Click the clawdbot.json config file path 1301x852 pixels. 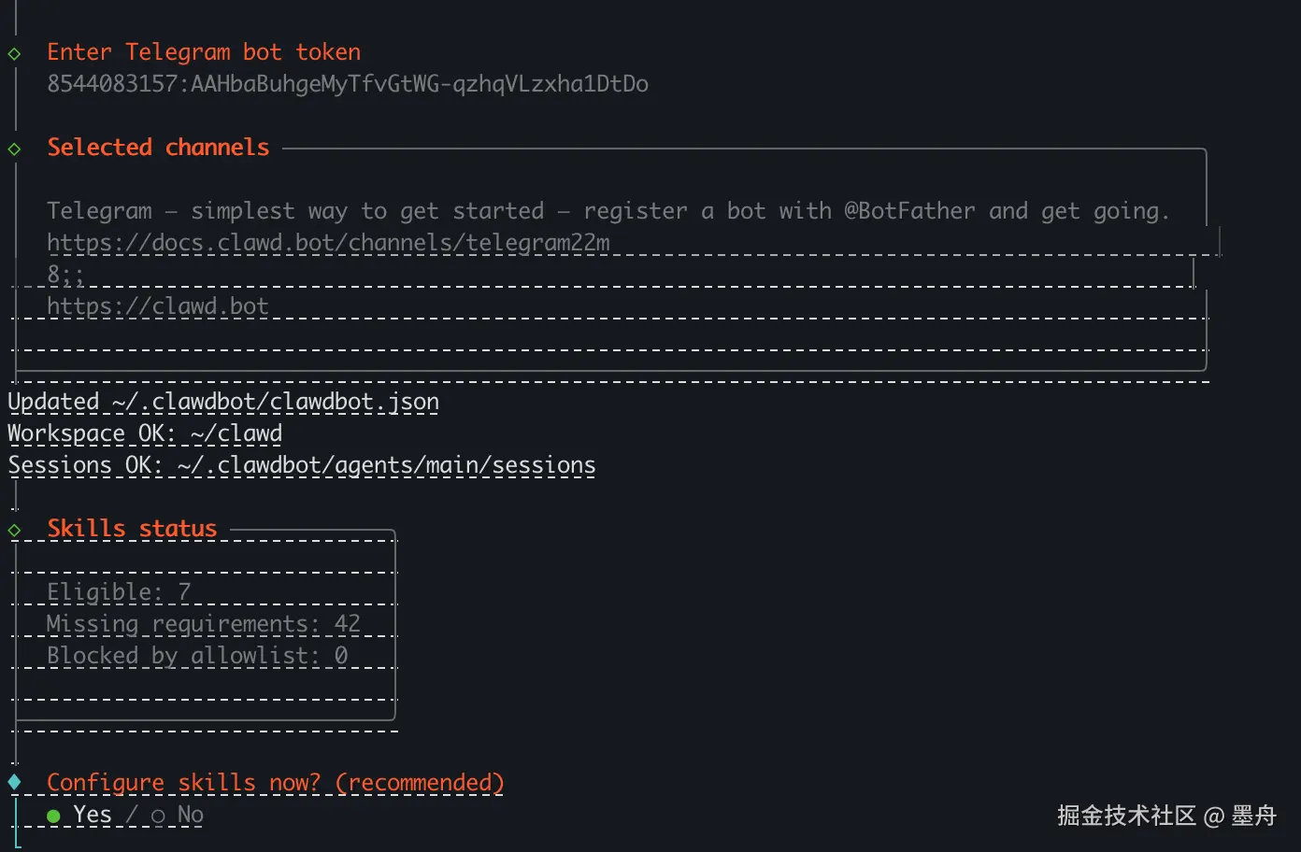click(276, 402)
